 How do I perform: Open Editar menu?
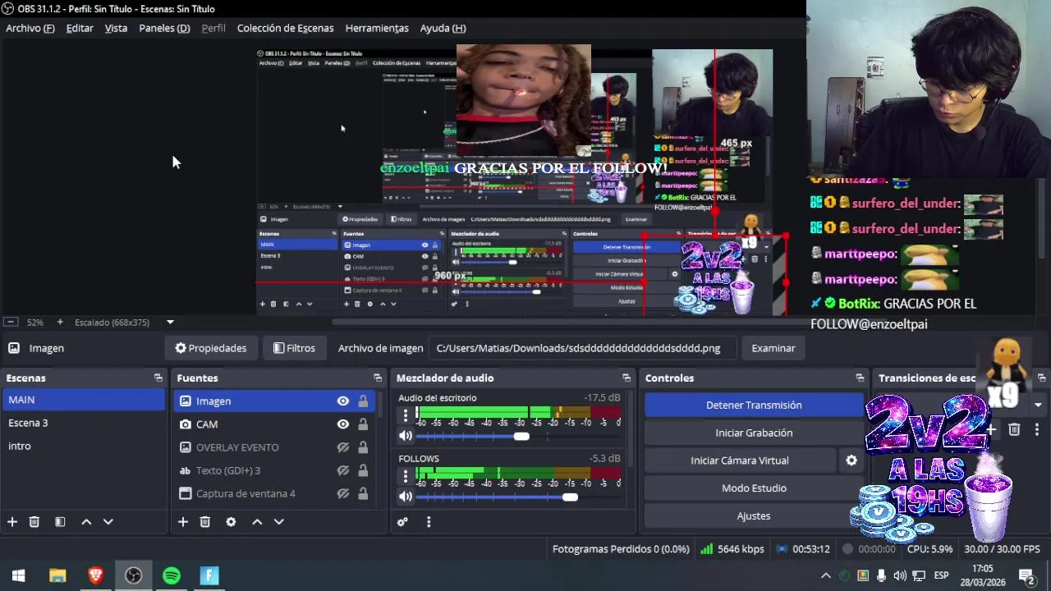click(80, 28)
